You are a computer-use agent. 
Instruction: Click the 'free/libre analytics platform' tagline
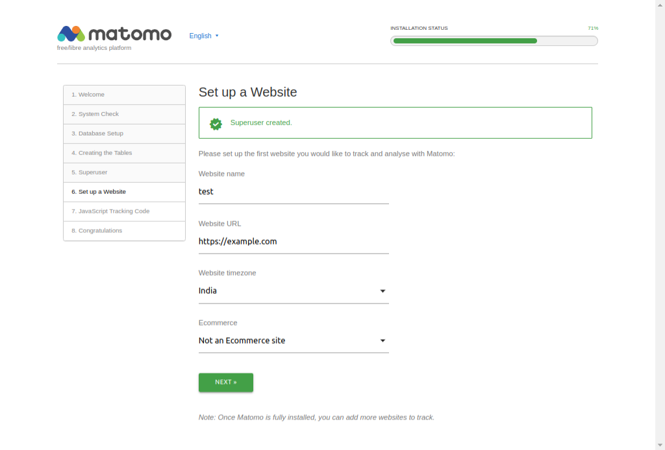pyautogui.click(x=94, y=48)
